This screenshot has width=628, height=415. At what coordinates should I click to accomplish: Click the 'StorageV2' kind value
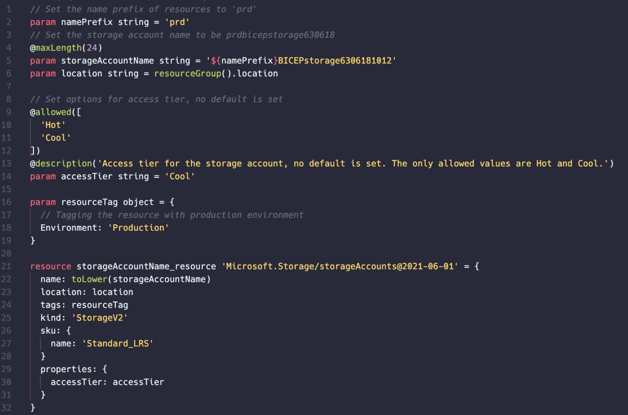point(100,318)
